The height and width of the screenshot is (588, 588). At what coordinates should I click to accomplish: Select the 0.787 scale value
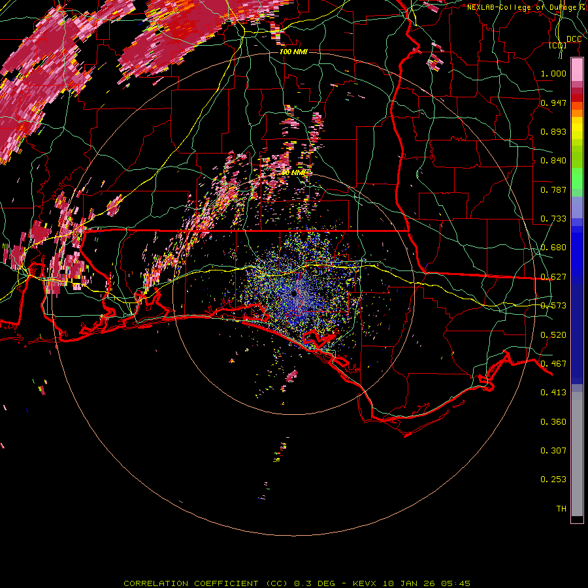pyautogui.click(x=553, y=189)
